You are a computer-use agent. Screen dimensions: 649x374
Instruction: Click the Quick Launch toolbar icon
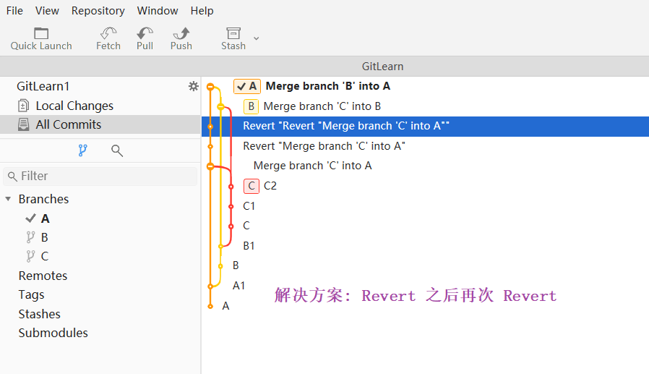coord(41,33)
